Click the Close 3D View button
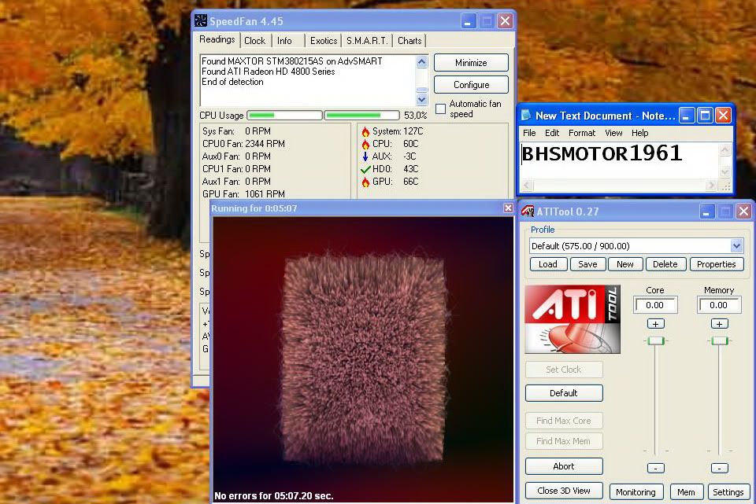756x504 pixels. click(564, 491)
